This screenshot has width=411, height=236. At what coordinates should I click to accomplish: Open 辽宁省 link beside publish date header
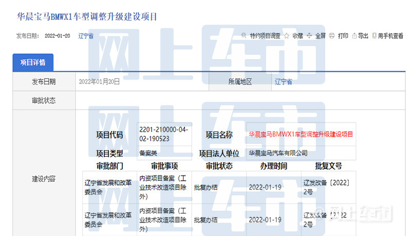coord(86,36)
